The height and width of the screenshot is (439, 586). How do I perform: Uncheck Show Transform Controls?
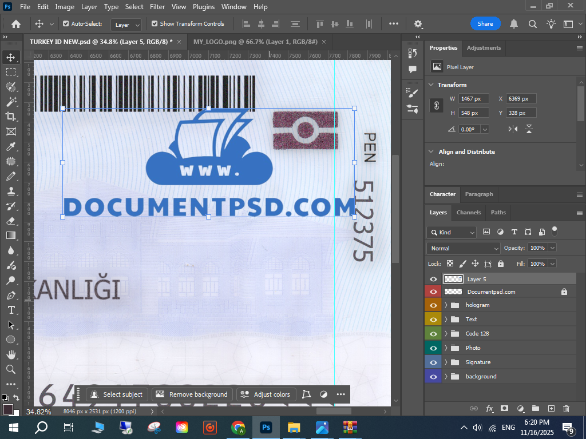155,24
